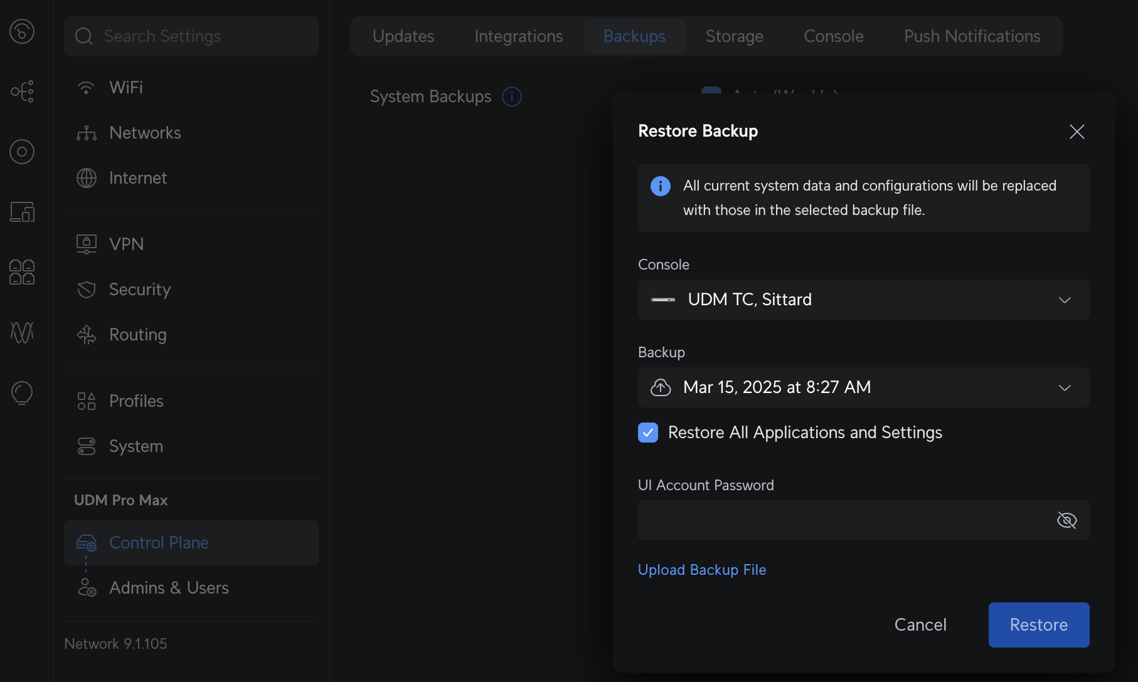Open the Networks settings section
Viewport: 1138px width, 682px height.
(191, 133)
